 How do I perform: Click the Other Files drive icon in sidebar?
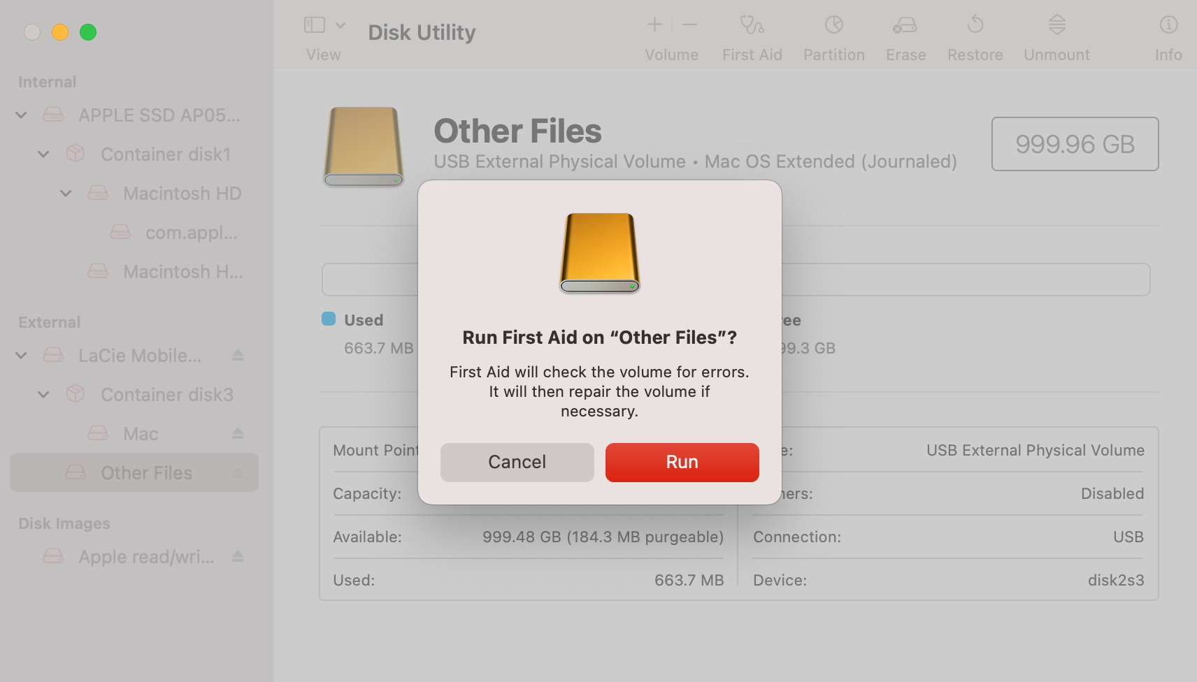pyautogui.click(x=76, y=472)
